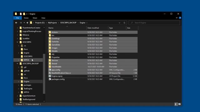Click SOSCSRPG_BACKUP breadcrumb in address bar
This screenshot has height=112, width=200.
pyautogui.click(x=68, y=23)
